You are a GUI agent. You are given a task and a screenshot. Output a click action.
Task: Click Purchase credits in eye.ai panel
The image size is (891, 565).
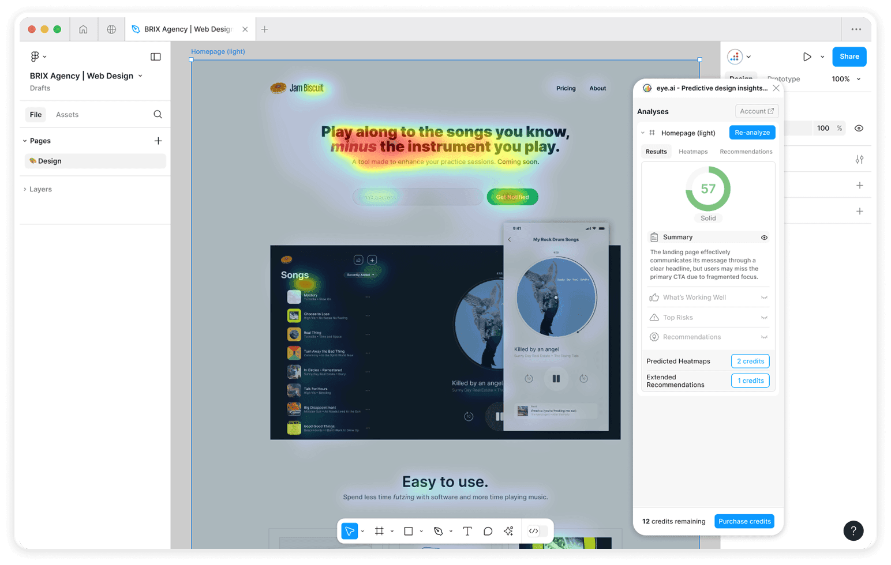(744, 521)
